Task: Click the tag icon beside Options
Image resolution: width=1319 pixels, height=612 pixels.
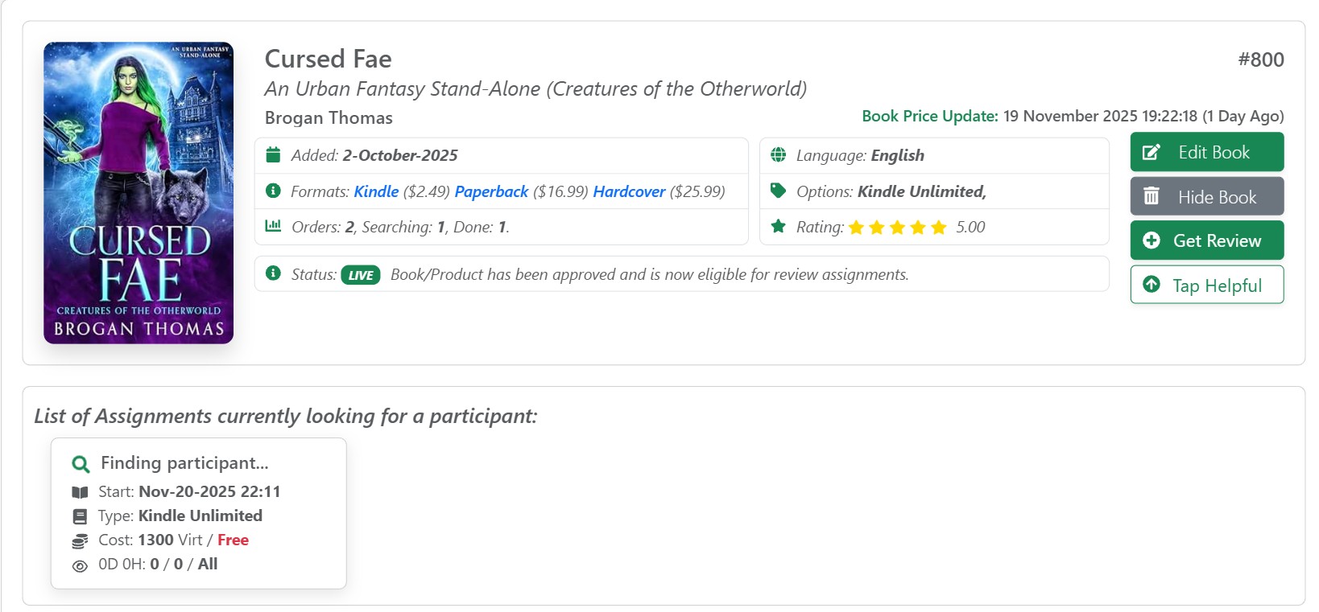Action: tap(778, 191)
